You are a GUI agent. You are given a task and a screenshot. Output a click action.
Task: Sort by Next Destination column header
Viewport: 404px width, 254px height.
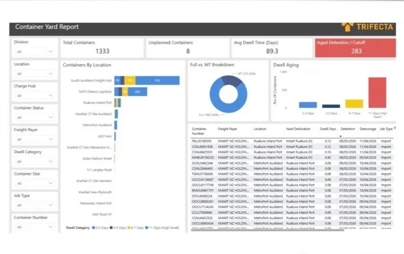(298, 129)
